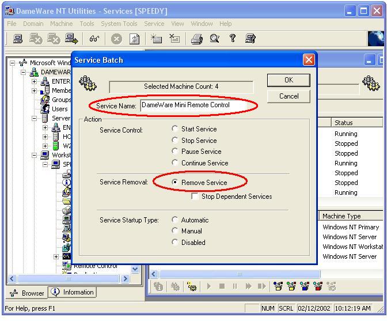Screen dimensions: 391x321
Task: Set startup type to Disabled
Action: tap(175, 242)
